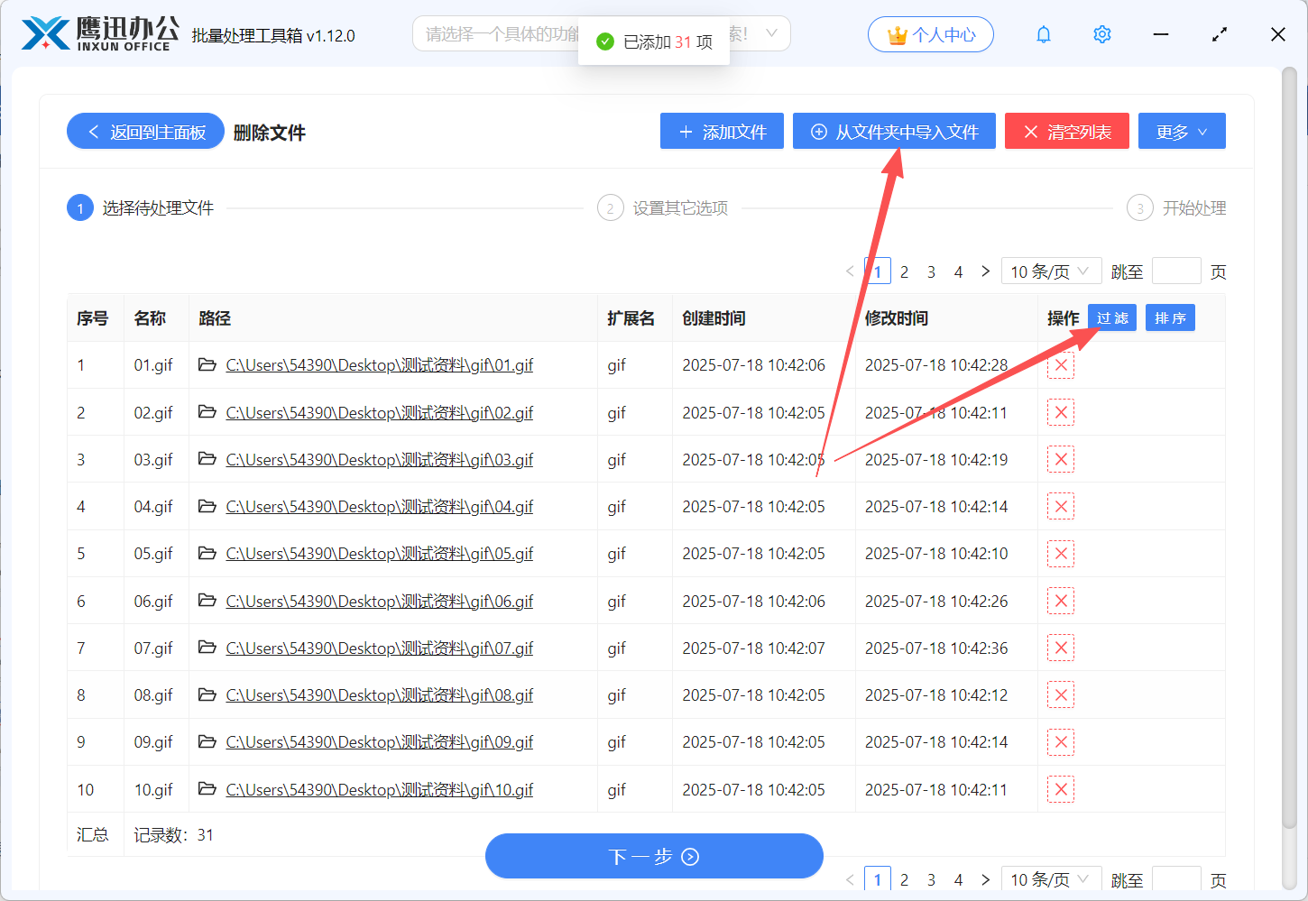1308x901 pixels.
Task: Click top 跳至 page number input
Action: click(1176, 271)
